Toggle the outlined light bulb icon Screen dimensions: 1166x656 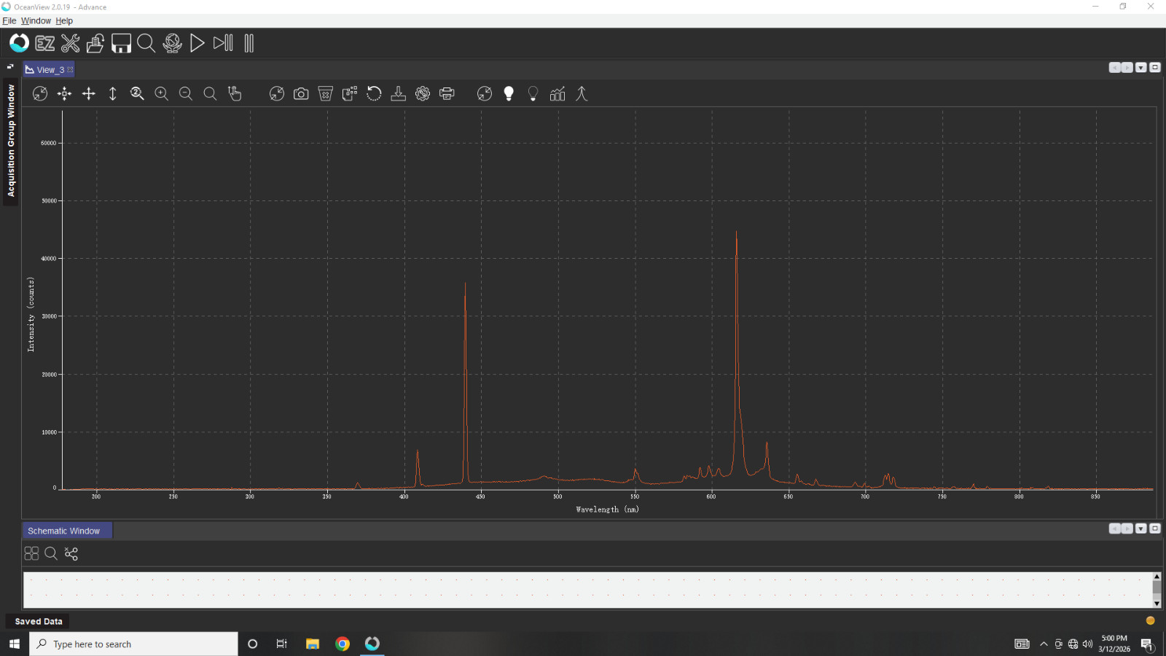533,94
